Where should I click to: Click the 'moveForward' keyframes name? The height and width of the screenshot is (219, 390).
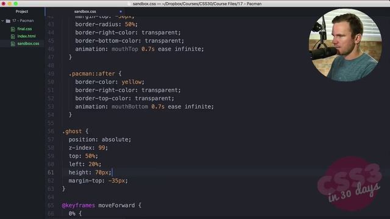coord(116,206)
